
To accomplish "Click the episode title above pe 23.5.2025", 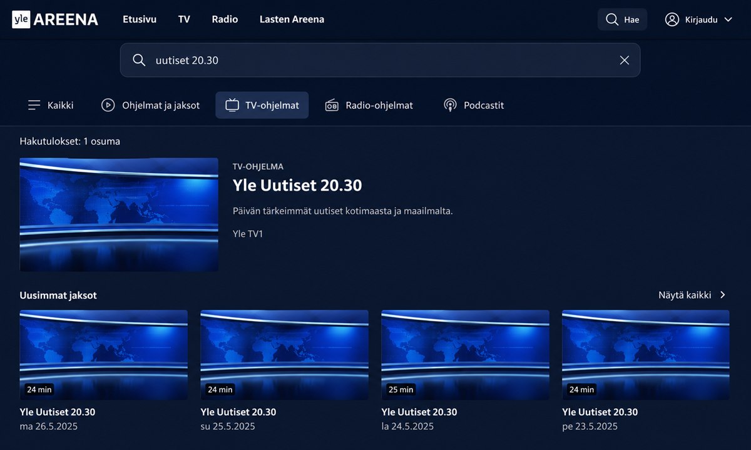I will click(x=600, y=412).
